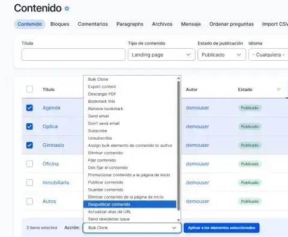This screenshot has height=237, width=288.
Task: Open the Gimnasio content link
Action: [53, 145]
